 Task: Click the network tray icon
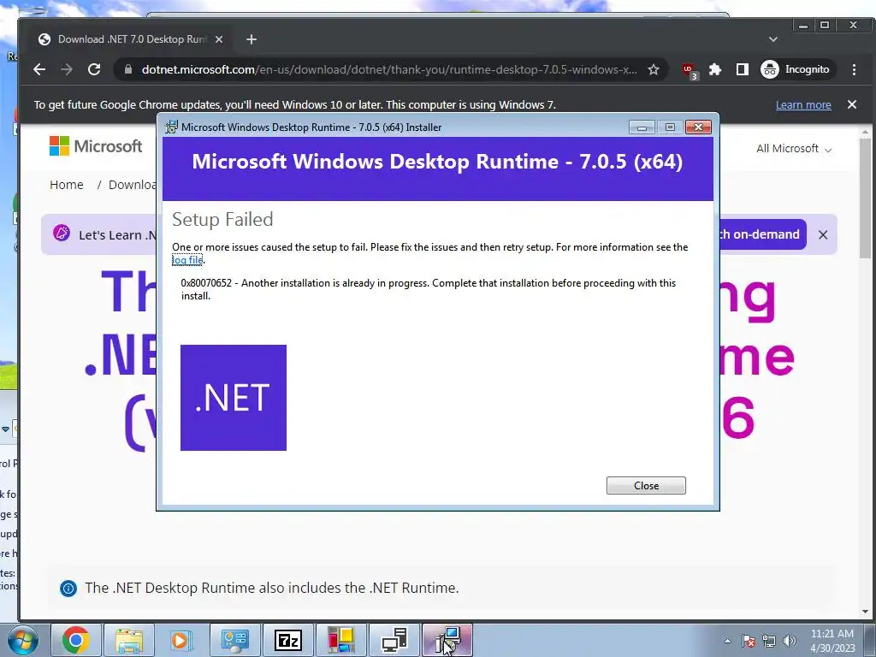(x=769, y=641)
